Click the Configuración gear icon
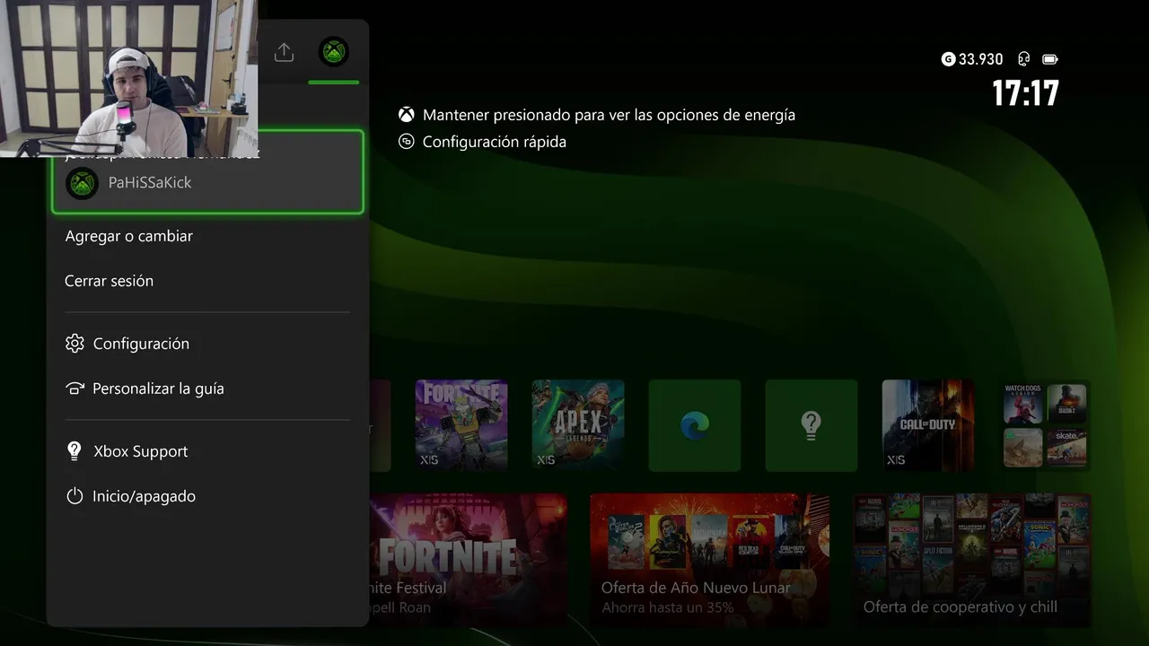The image size is (1149, 646). (x=75, y=344)
